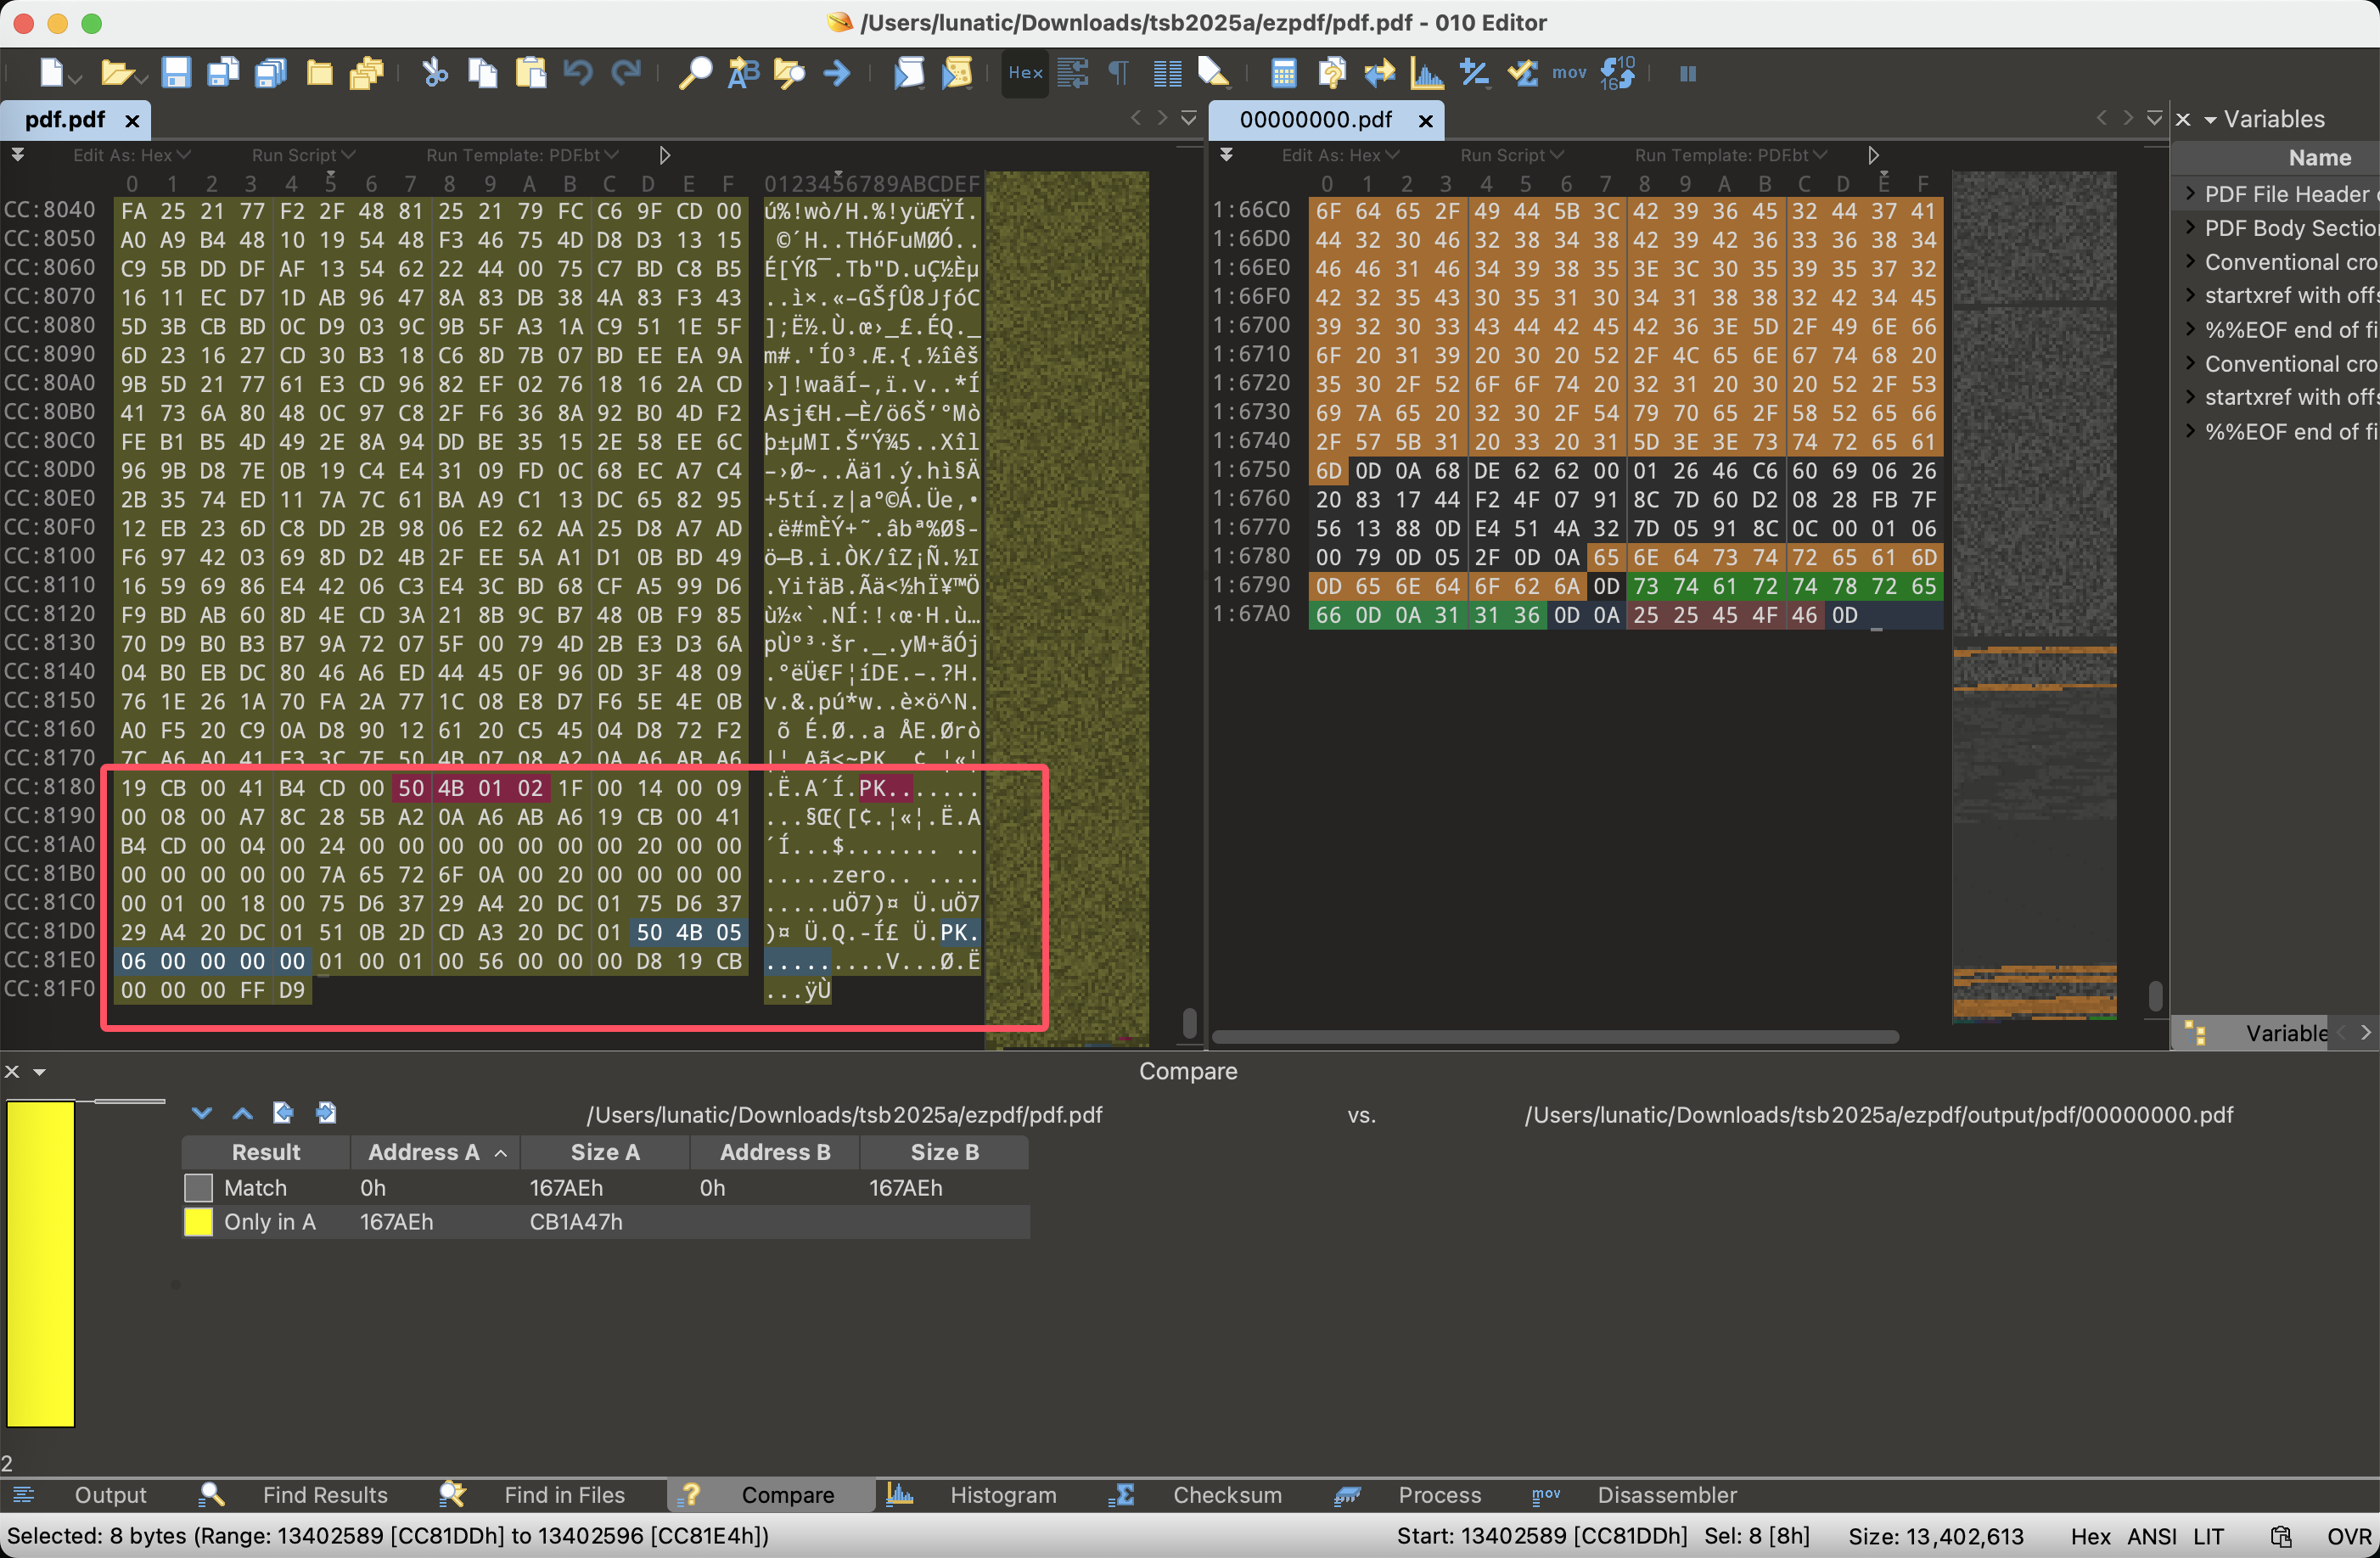Toggle the LIT endian indicator
Viewport: 2380px width, 1558px height.
point(2208,1536)
